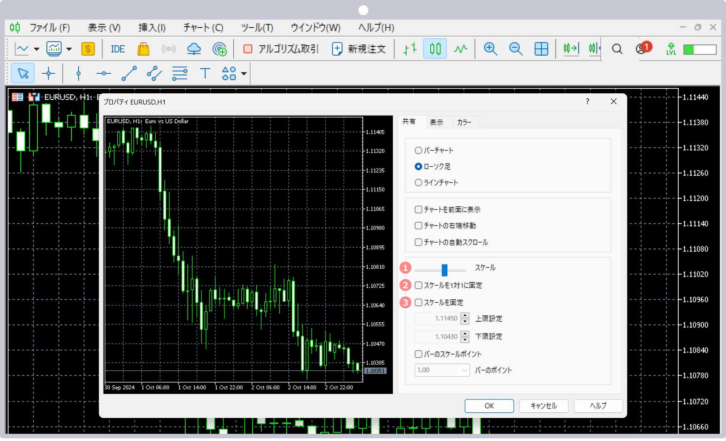The height and width of the screenshot is (441, 726).
Task: Select the horizontal line drawing tool
Action: [x=104, y=73]
